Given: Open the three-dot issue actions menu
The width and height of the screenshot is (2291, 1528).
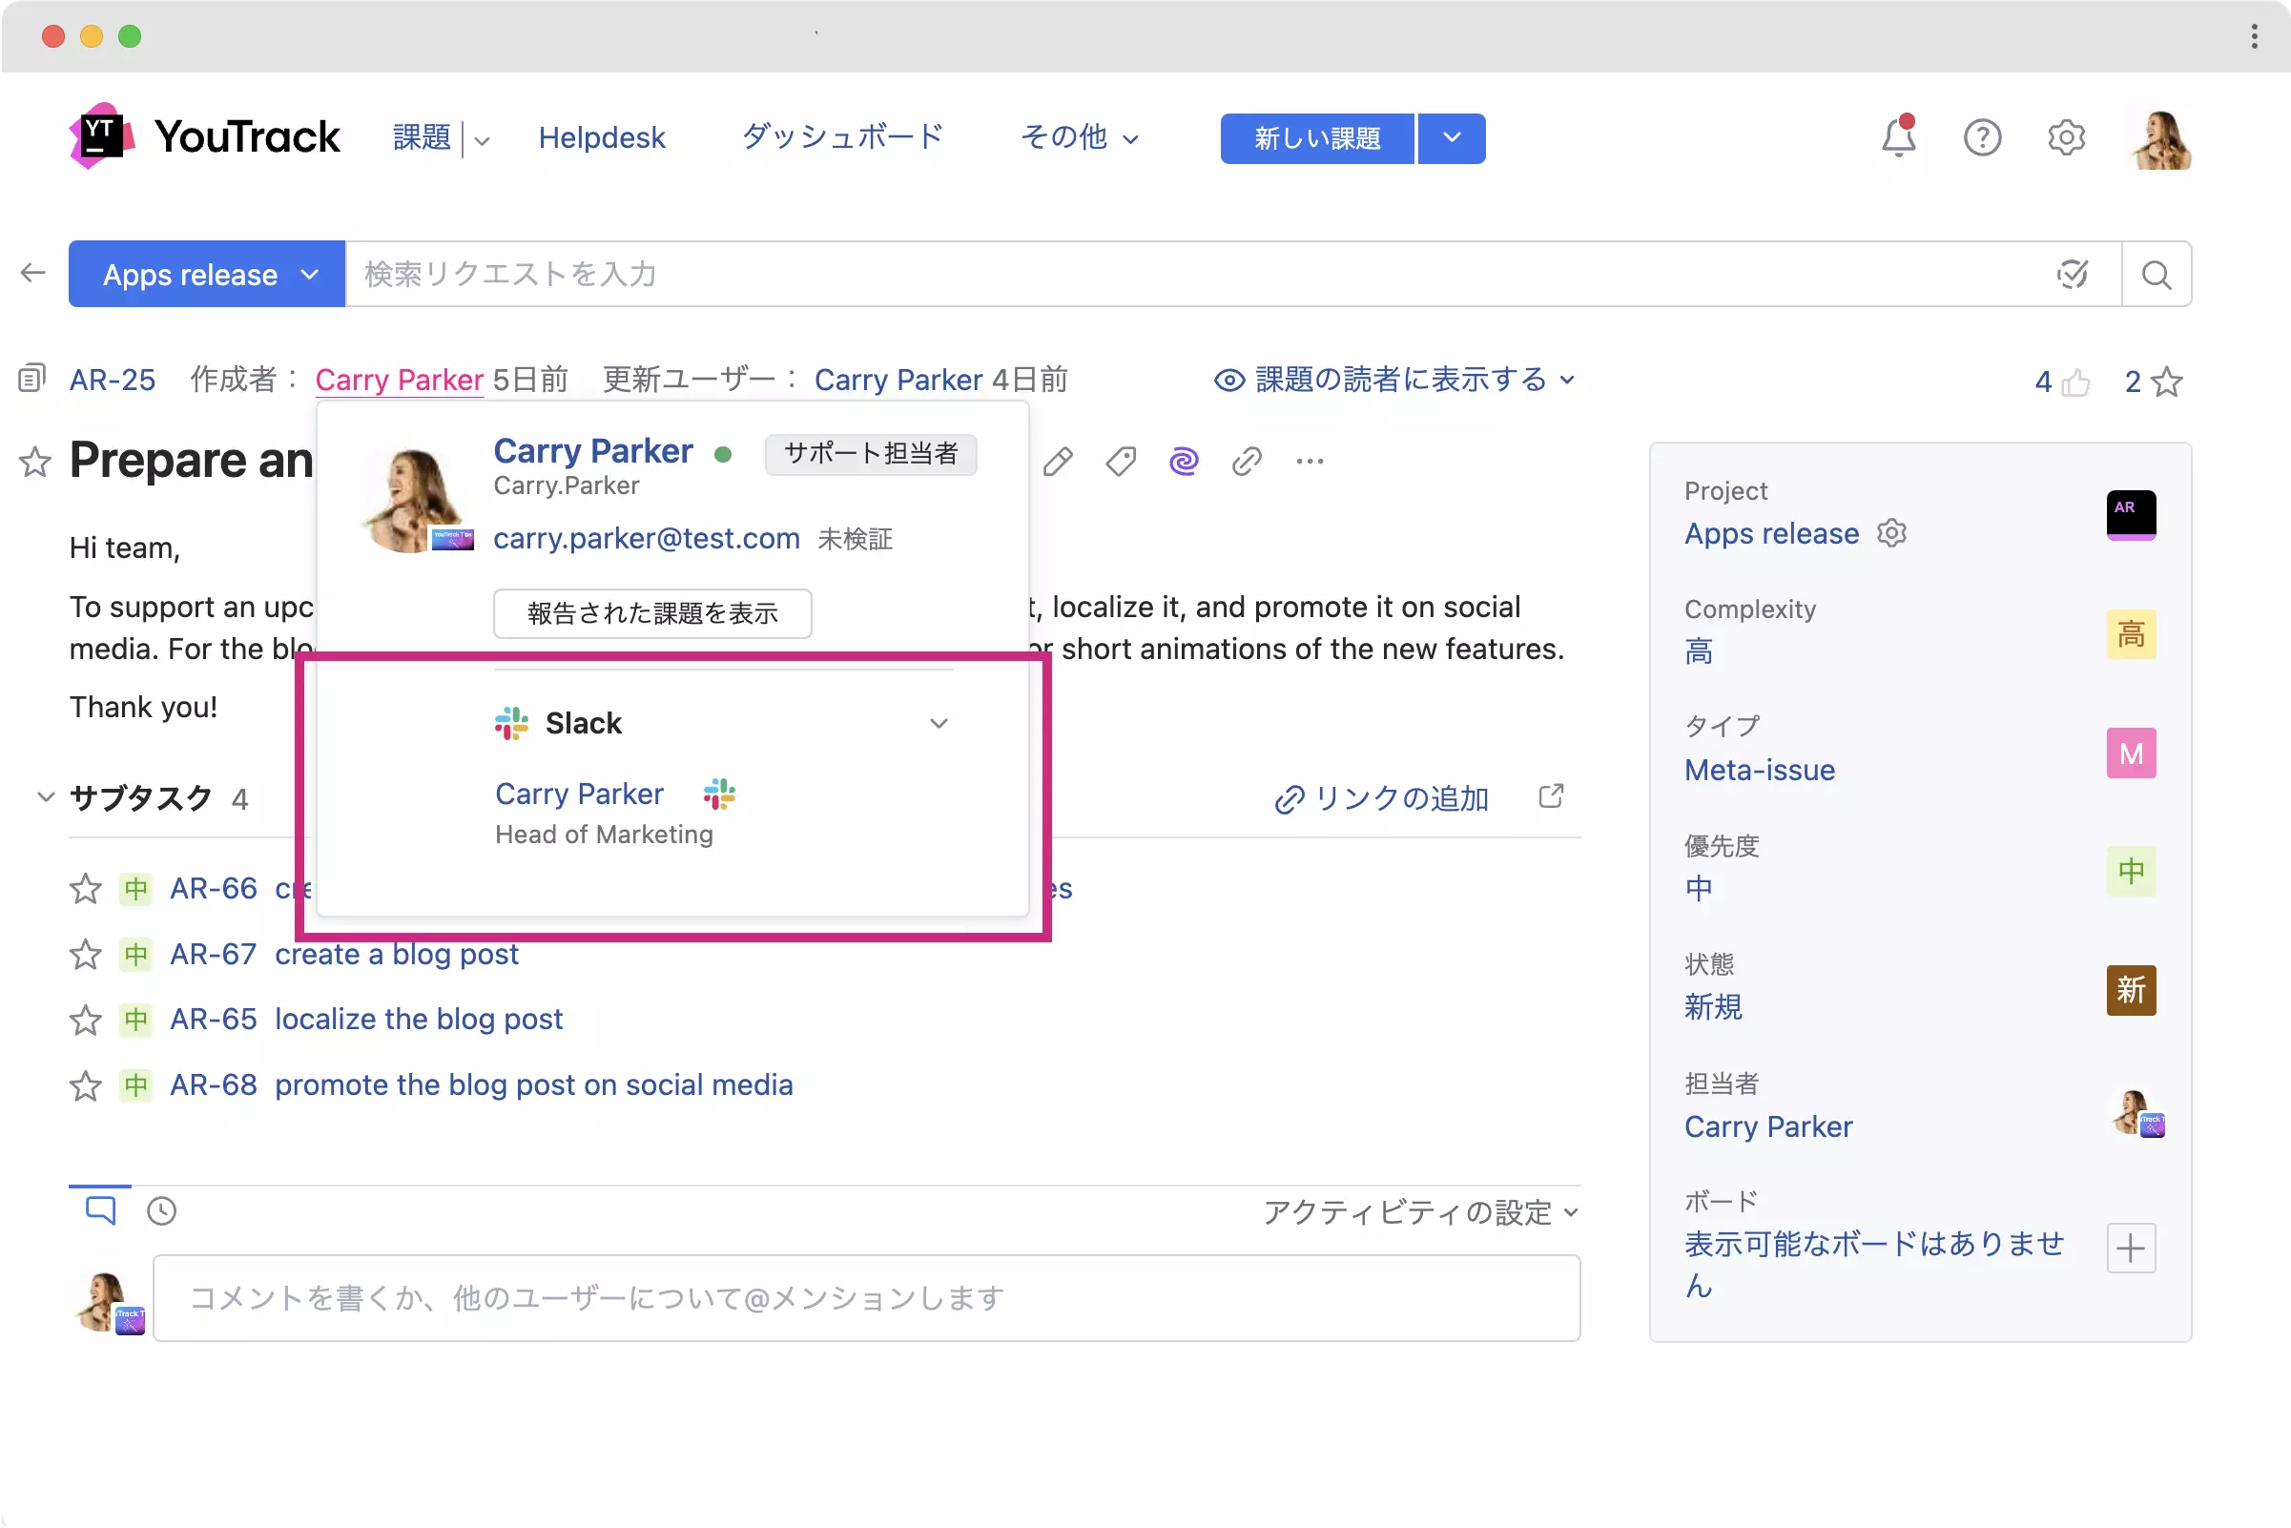Looking at the screenshot, I should 1310,461.
